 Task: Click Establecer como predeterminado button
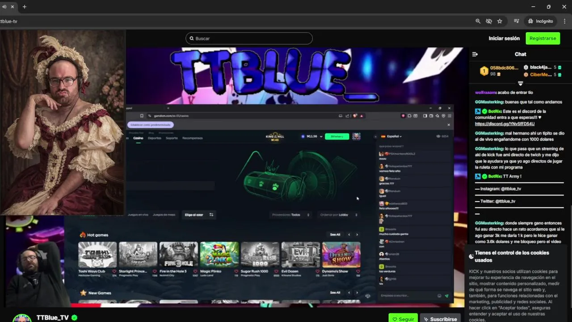151,125
